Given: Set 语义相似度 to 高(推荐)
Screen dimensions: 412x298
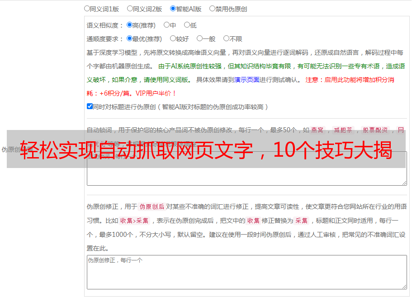Looking at the screenshot, I should [129, 25].
